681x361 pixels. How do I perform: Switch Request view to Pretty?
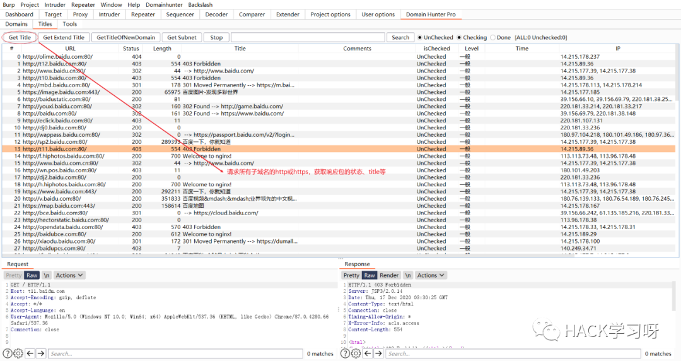tap(13, 275)
